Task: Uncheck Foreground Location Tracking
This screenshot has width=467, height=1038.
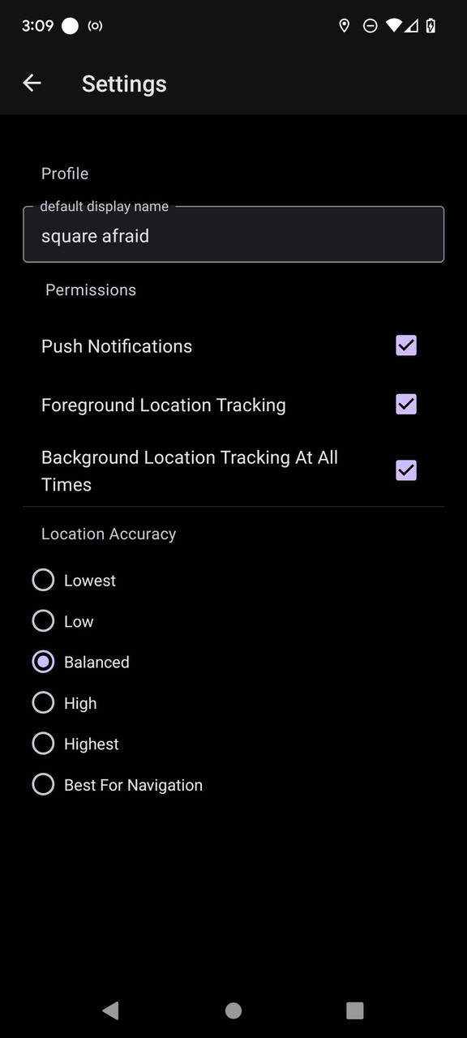Action: pyautogui.click(x=406, y=404)
